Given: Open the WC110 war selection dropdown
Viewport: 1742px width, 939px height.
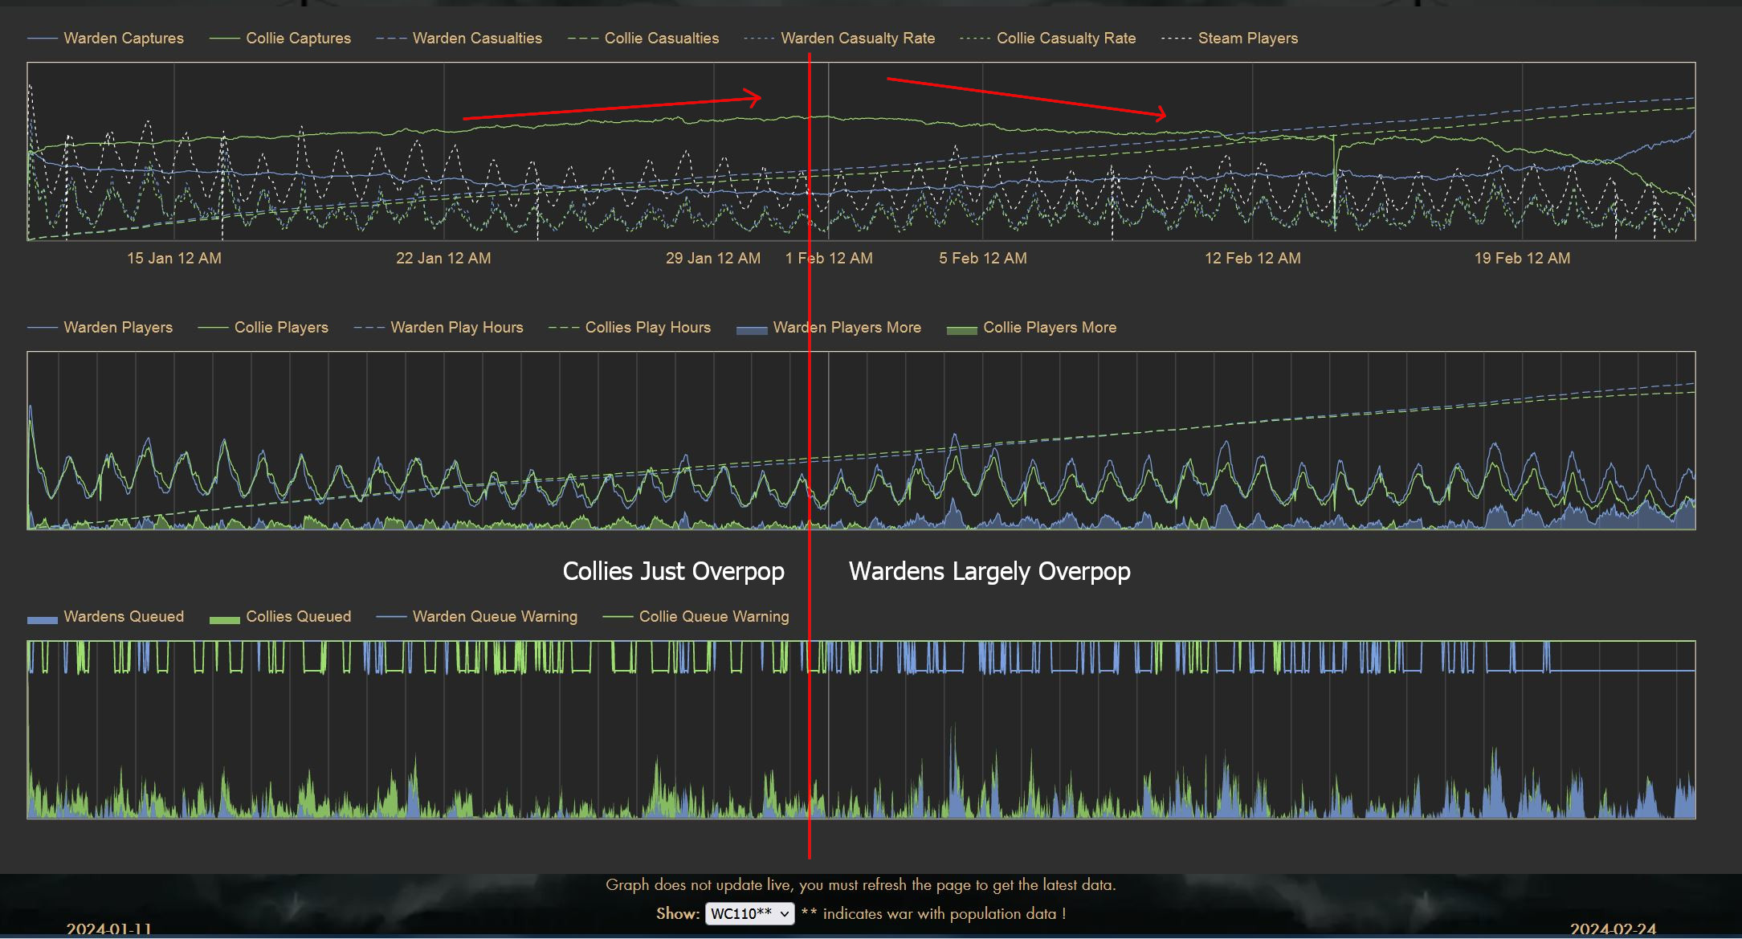Looking at the screenshot, I should [749, 913].
